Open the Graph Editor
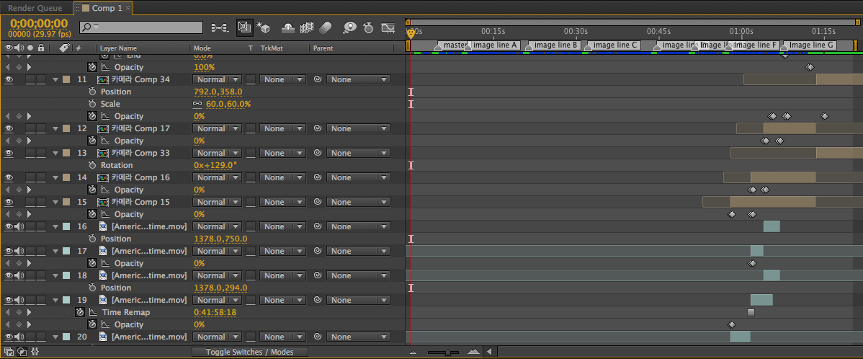This screenshot has height=359, width=863. pyautogui.click(x=388, y=27)
